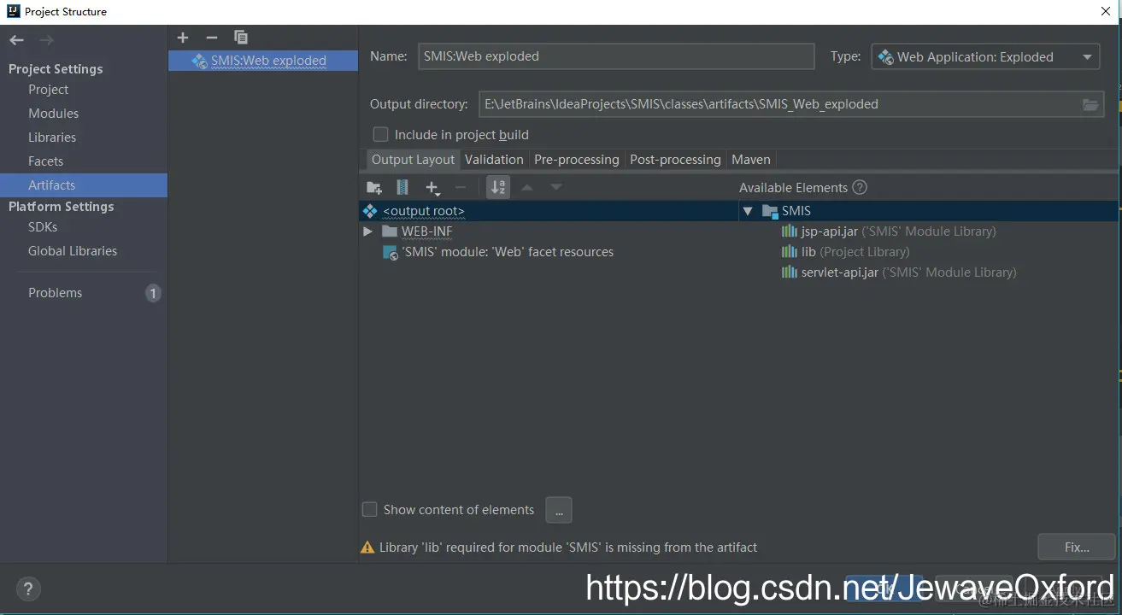Screen dimensions: 1122x615
Task: Open the artifact Type dropdown
Action: click(985, 57)
